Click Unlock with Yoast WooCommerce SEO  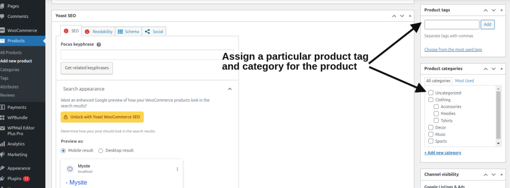tap(102, 117)
